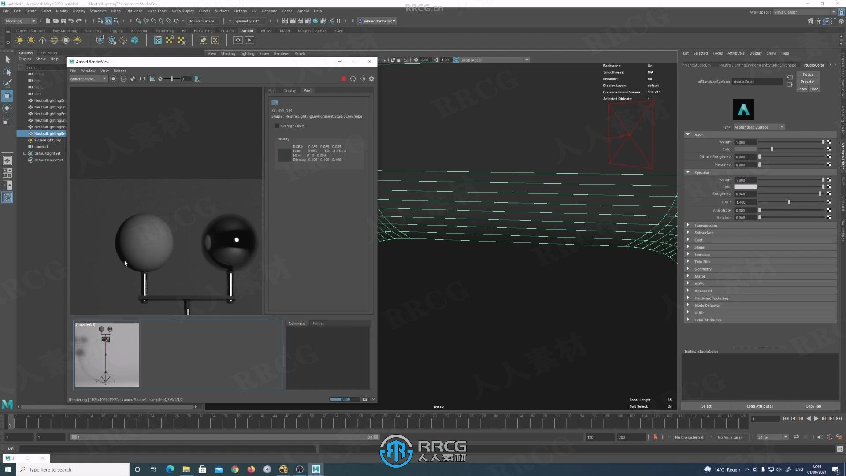Open Firefox from the Windows taskbar

[251, 469]
